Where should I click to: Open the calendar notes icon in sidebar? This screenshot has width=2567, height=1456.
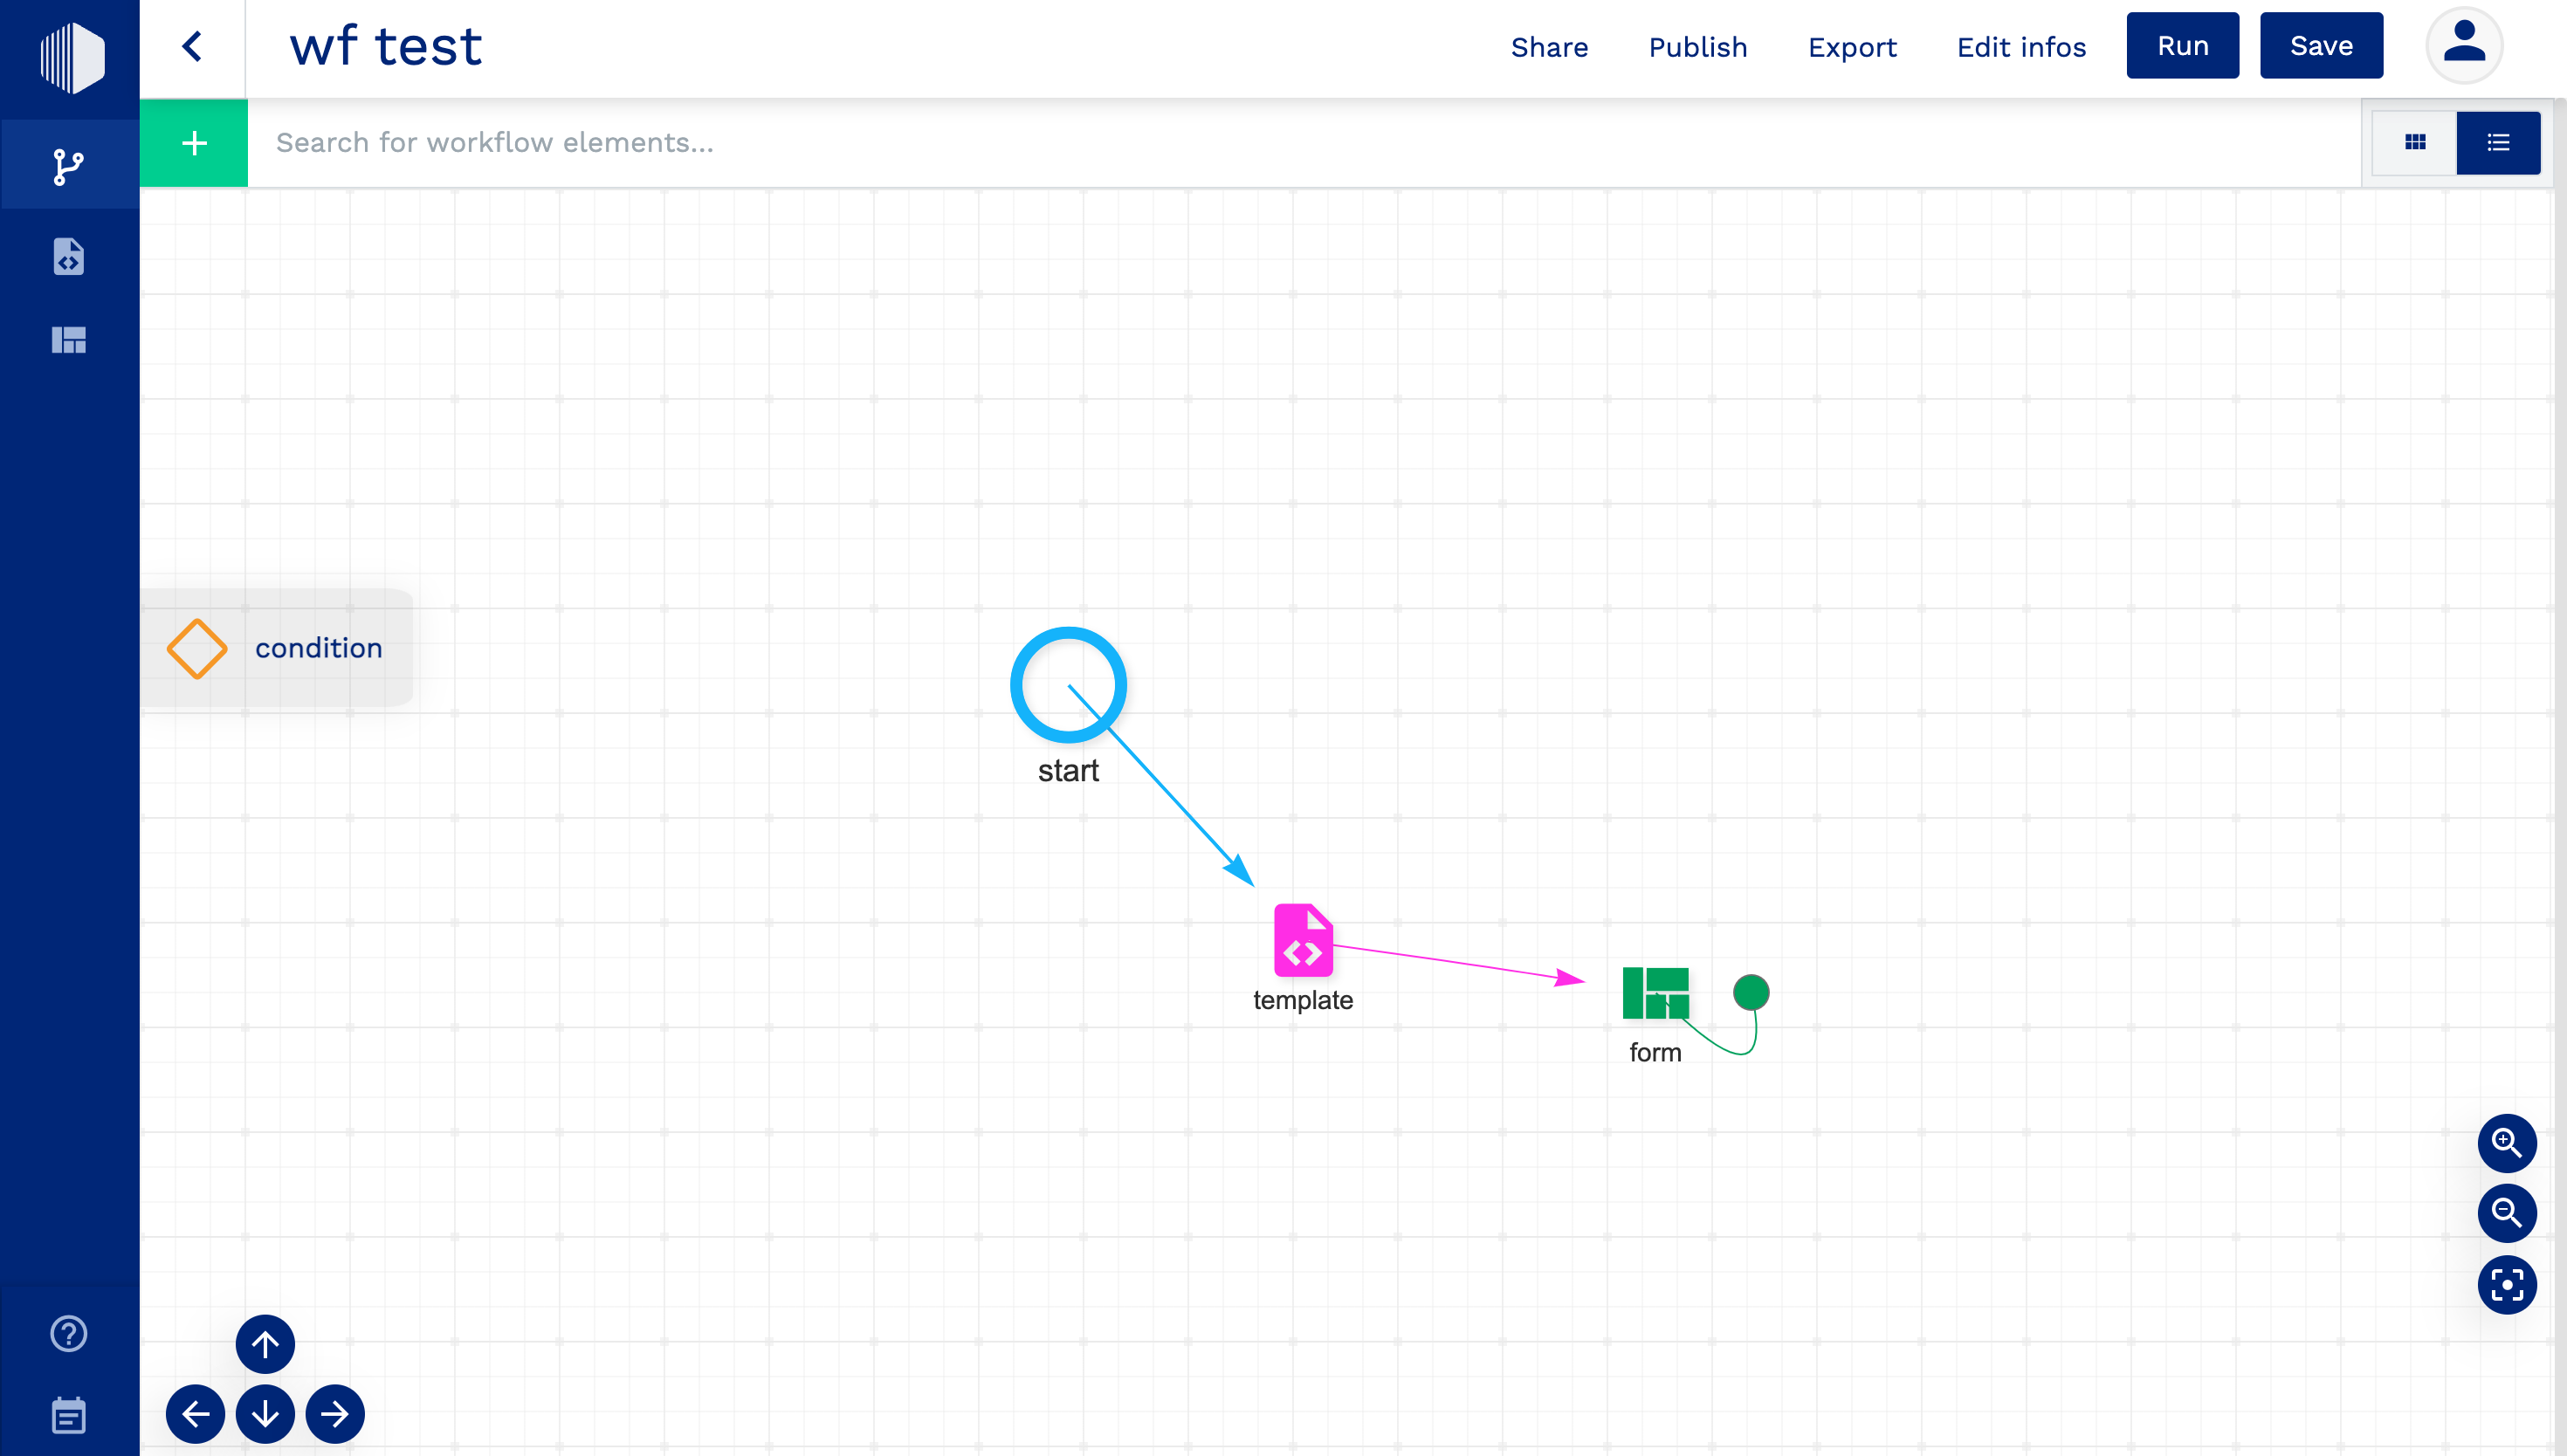pyautogui.click(x=68, y=1415)
